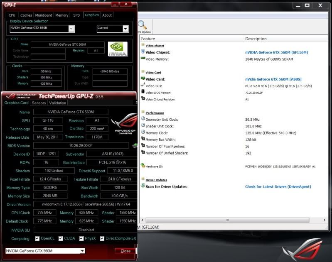Click the BIOS save chip icon in GPU-Z
This screenshot has width=332, height=262.
tap(135, 146)
